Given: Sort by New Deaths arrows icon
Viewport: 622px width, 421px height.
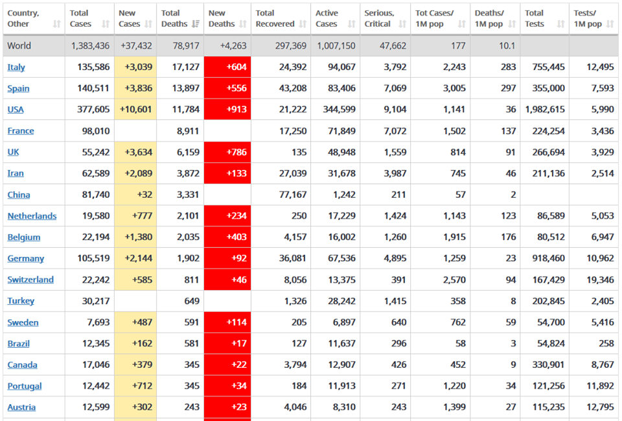Looking at the screenshot, I should tap(243, 24).
